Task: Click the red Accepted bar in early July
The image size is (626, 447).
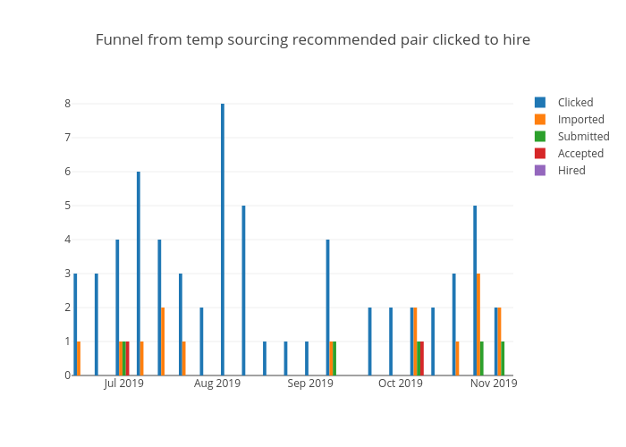Action: [x=128, y=358]
